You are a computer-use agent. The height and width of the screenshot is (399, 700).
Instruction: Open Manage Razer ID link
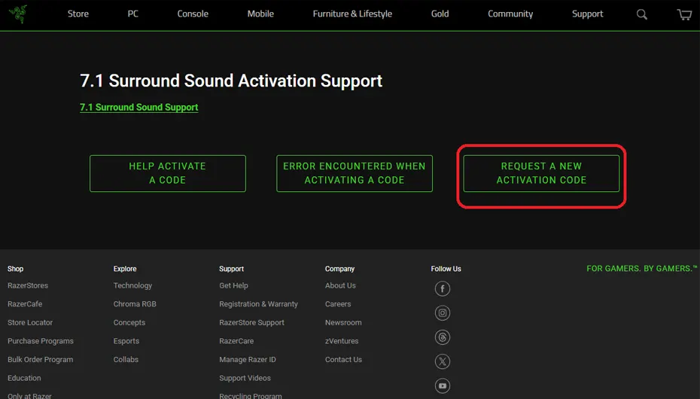pos(248,360)
